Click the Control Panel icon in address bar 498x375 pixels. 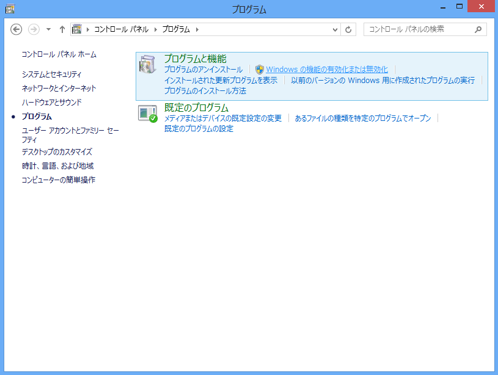click(77, 29)
